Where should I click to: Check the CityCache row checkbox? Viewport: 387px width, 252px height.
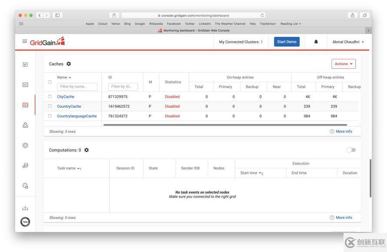tap(50, 96)
